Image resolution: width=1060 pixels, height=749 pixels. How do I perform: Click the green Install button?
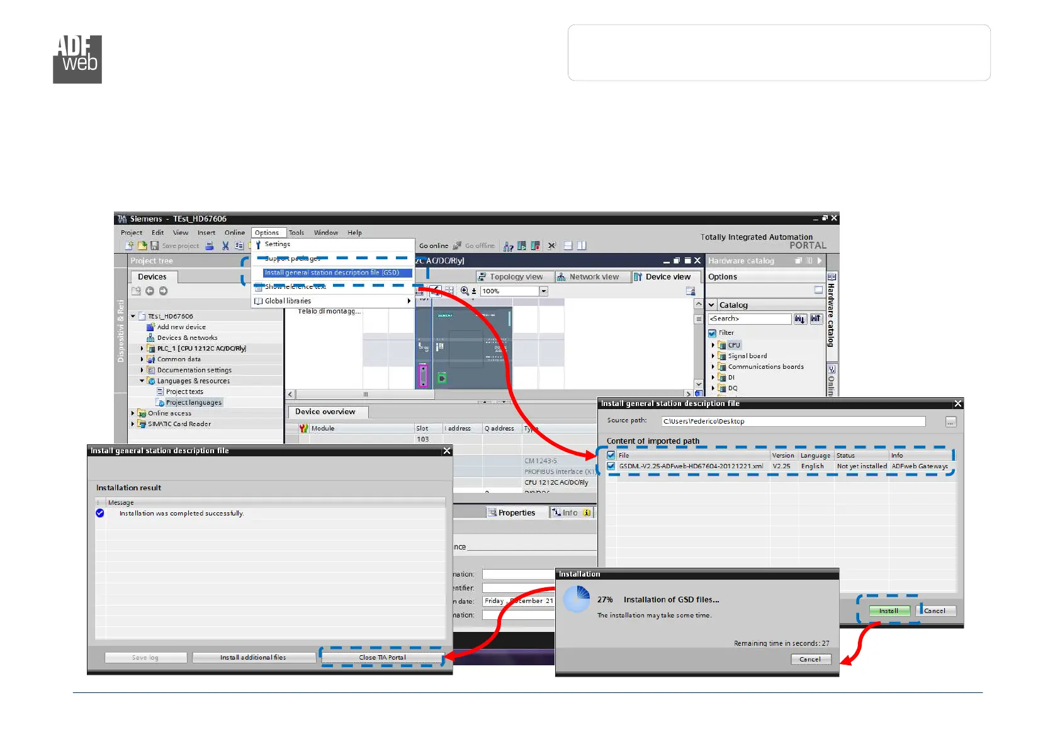coord(889,611)
